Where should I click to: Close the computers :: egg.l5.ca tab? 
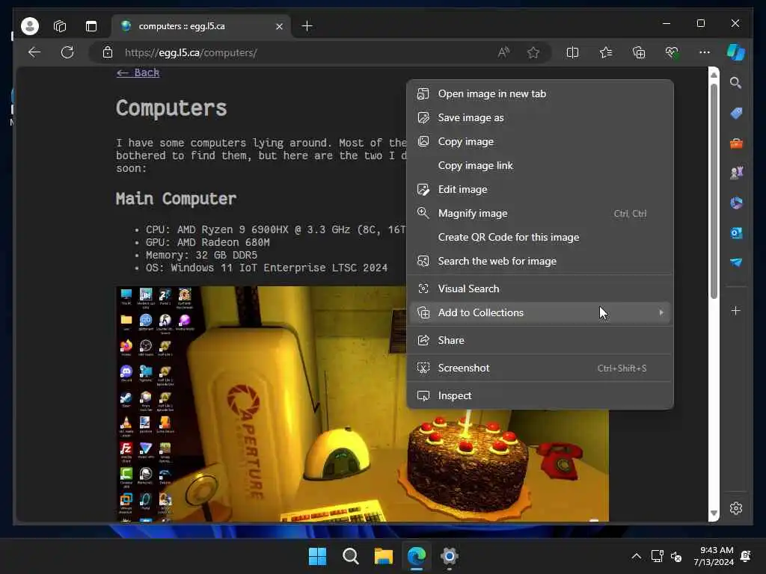[279, 26]
